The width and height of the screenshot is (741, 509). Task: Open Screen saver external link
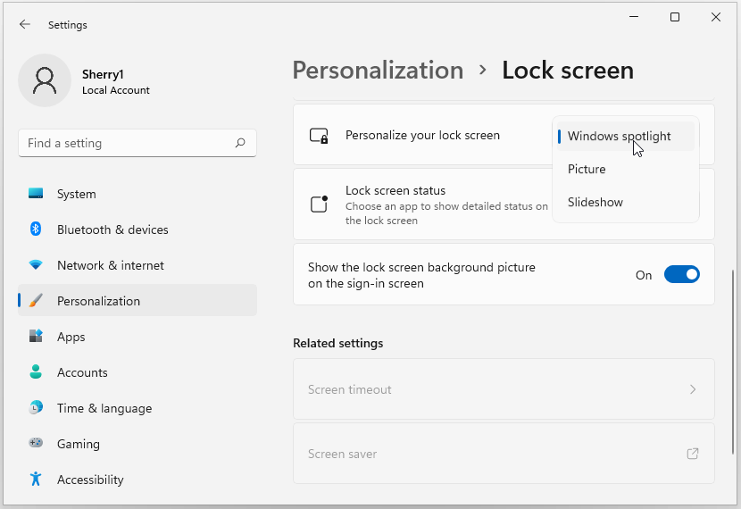coord(692,454)
